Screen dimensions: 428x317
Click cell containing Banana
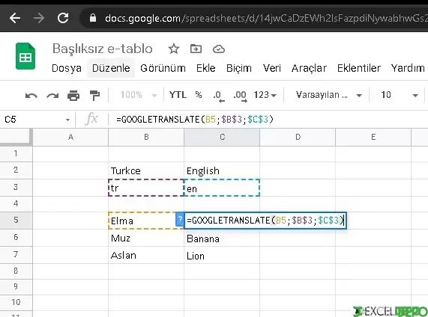[222, 238]
